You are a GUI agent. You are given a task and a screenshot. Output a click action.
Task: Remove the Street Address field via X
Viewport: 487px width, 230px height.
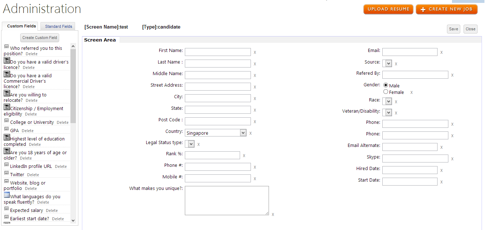(x=255, y=87)
